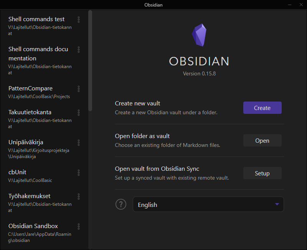Click the Version 0.15.8 text
This screenshot has height=250, width=307.
point(199,73)
